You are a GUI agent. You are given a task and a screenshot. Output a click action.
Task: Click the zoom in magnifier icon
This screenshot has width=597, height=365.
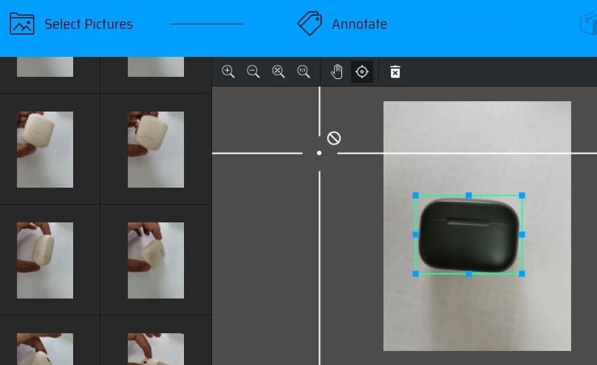228,72
